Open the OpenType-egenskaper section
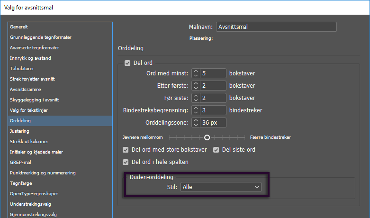Viewport: 370px width, 218px height. point(35,194)
